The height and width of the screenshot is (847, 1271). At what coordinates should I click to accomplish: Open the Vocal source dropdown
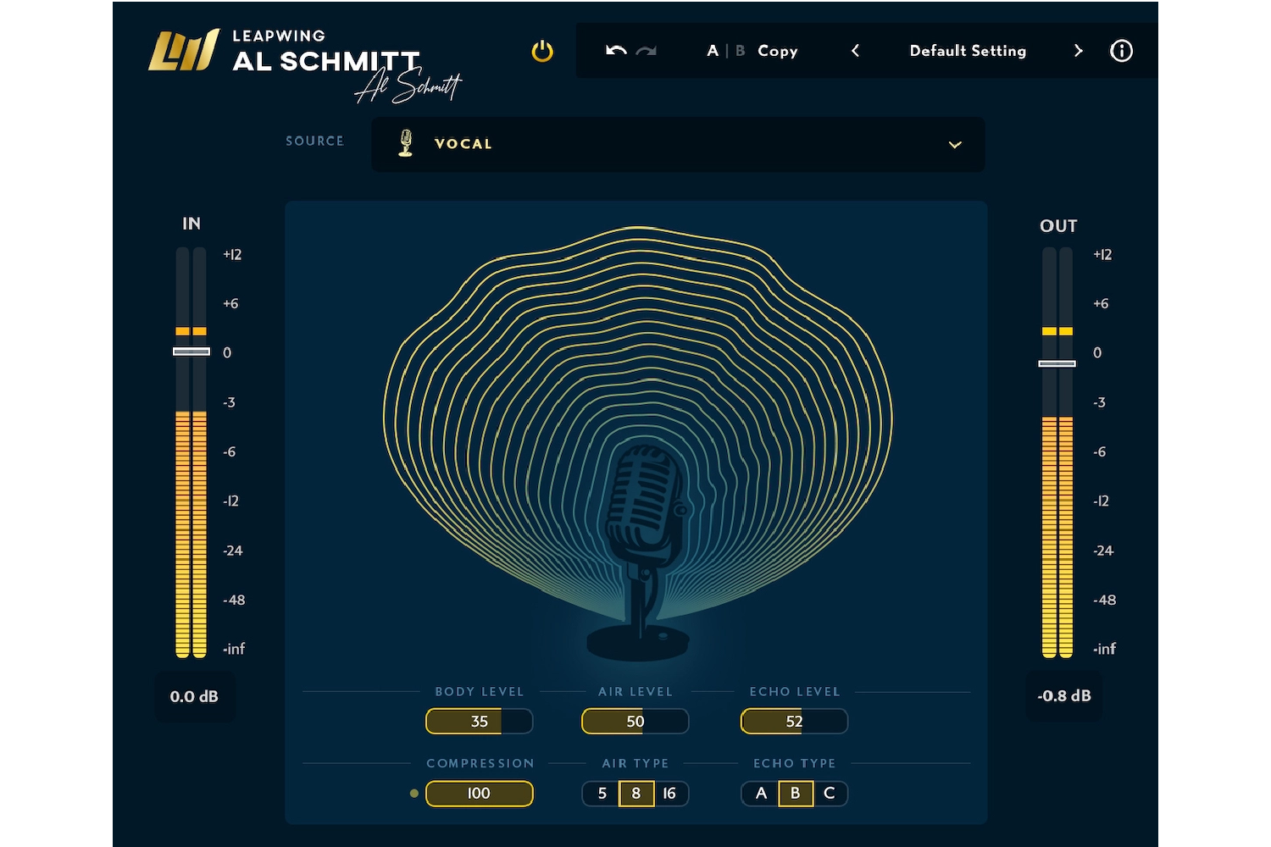(x=678, y=144)
